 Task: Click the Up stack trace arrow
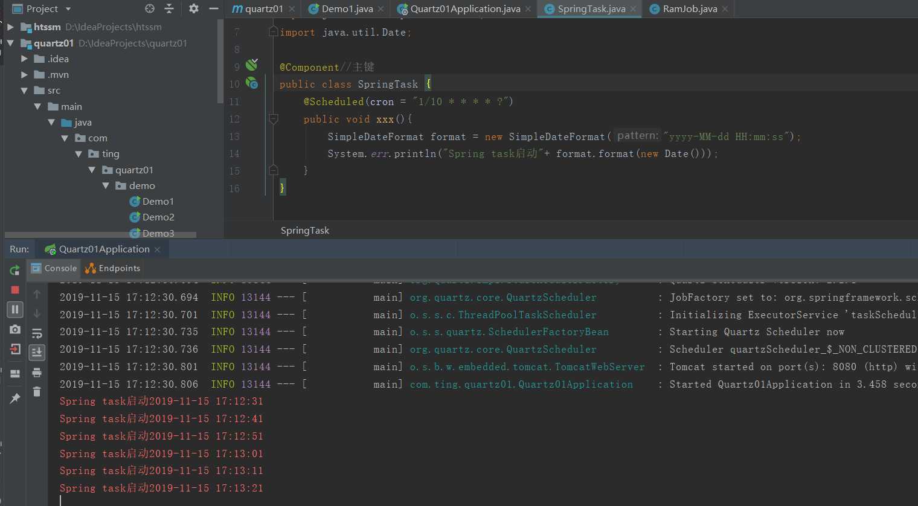point(37,294)
